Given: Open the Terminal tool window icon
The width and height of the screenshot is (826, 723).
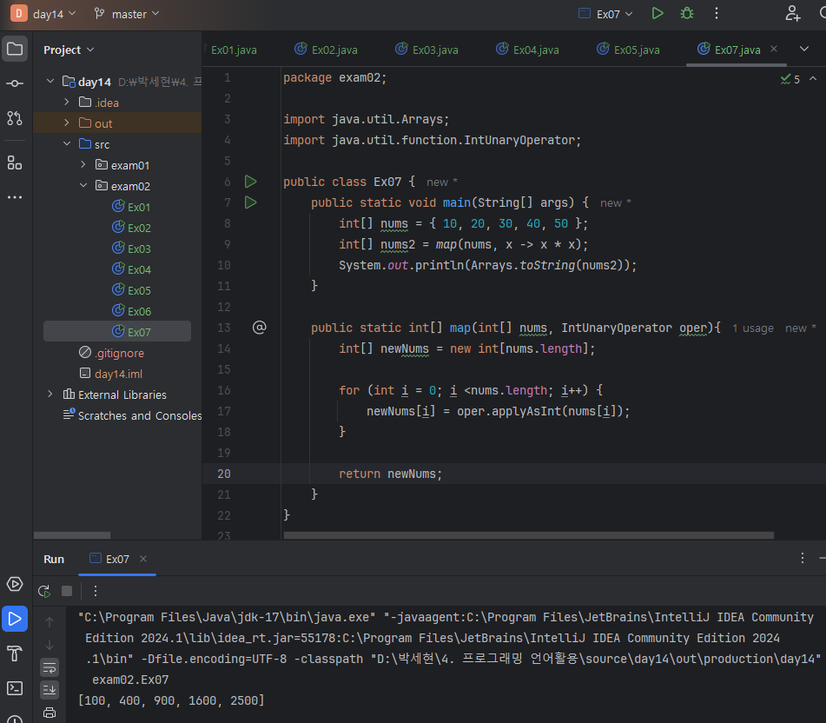Looking at the screenshot, I should tap(15, 688).
